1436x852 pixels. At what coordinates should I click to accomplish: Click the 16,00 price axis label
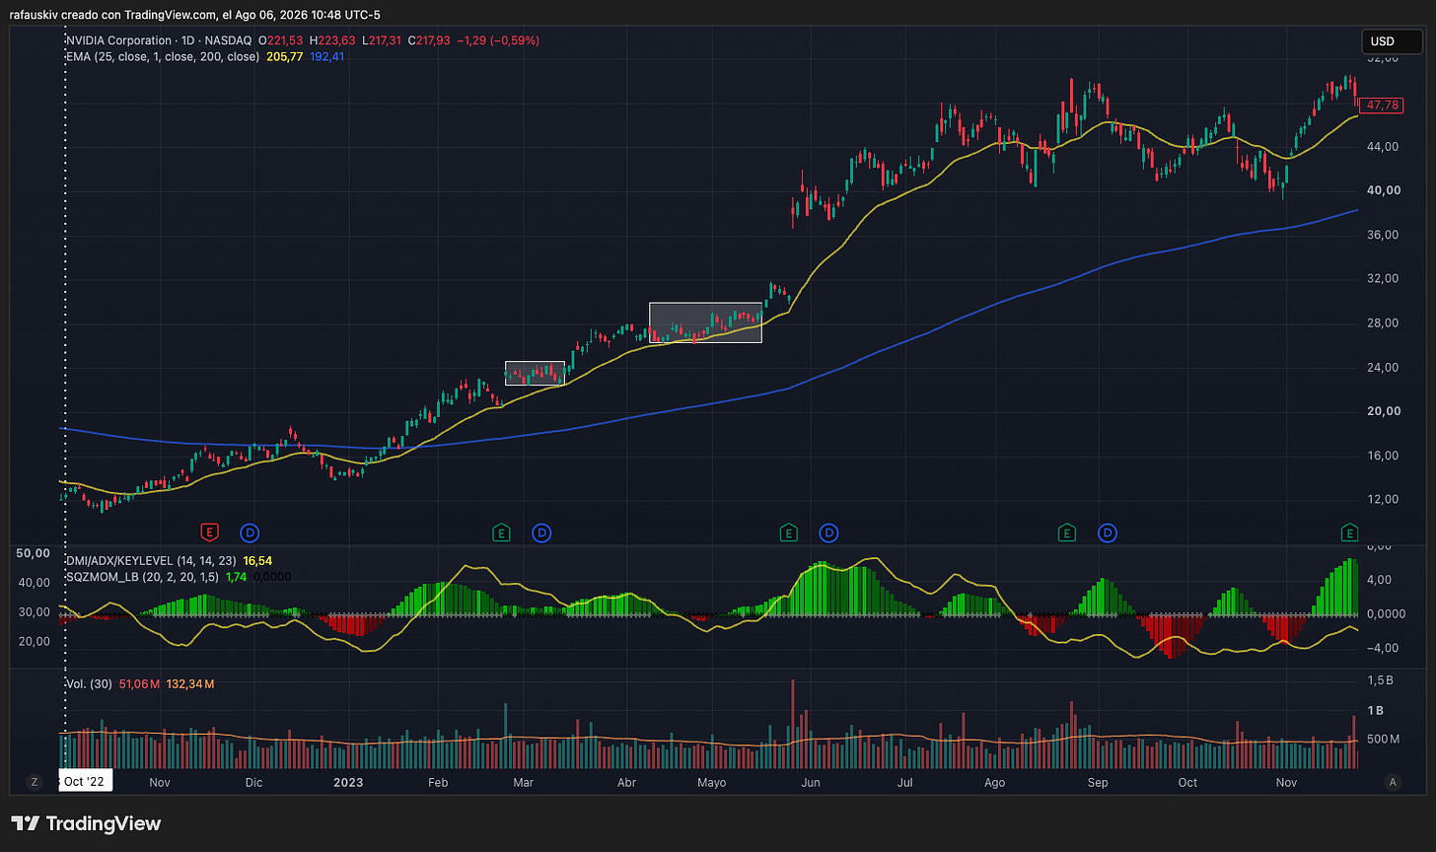[x=1381, y=456]
